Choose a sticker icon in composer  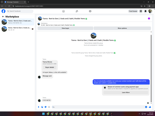[x=46, y=107]
